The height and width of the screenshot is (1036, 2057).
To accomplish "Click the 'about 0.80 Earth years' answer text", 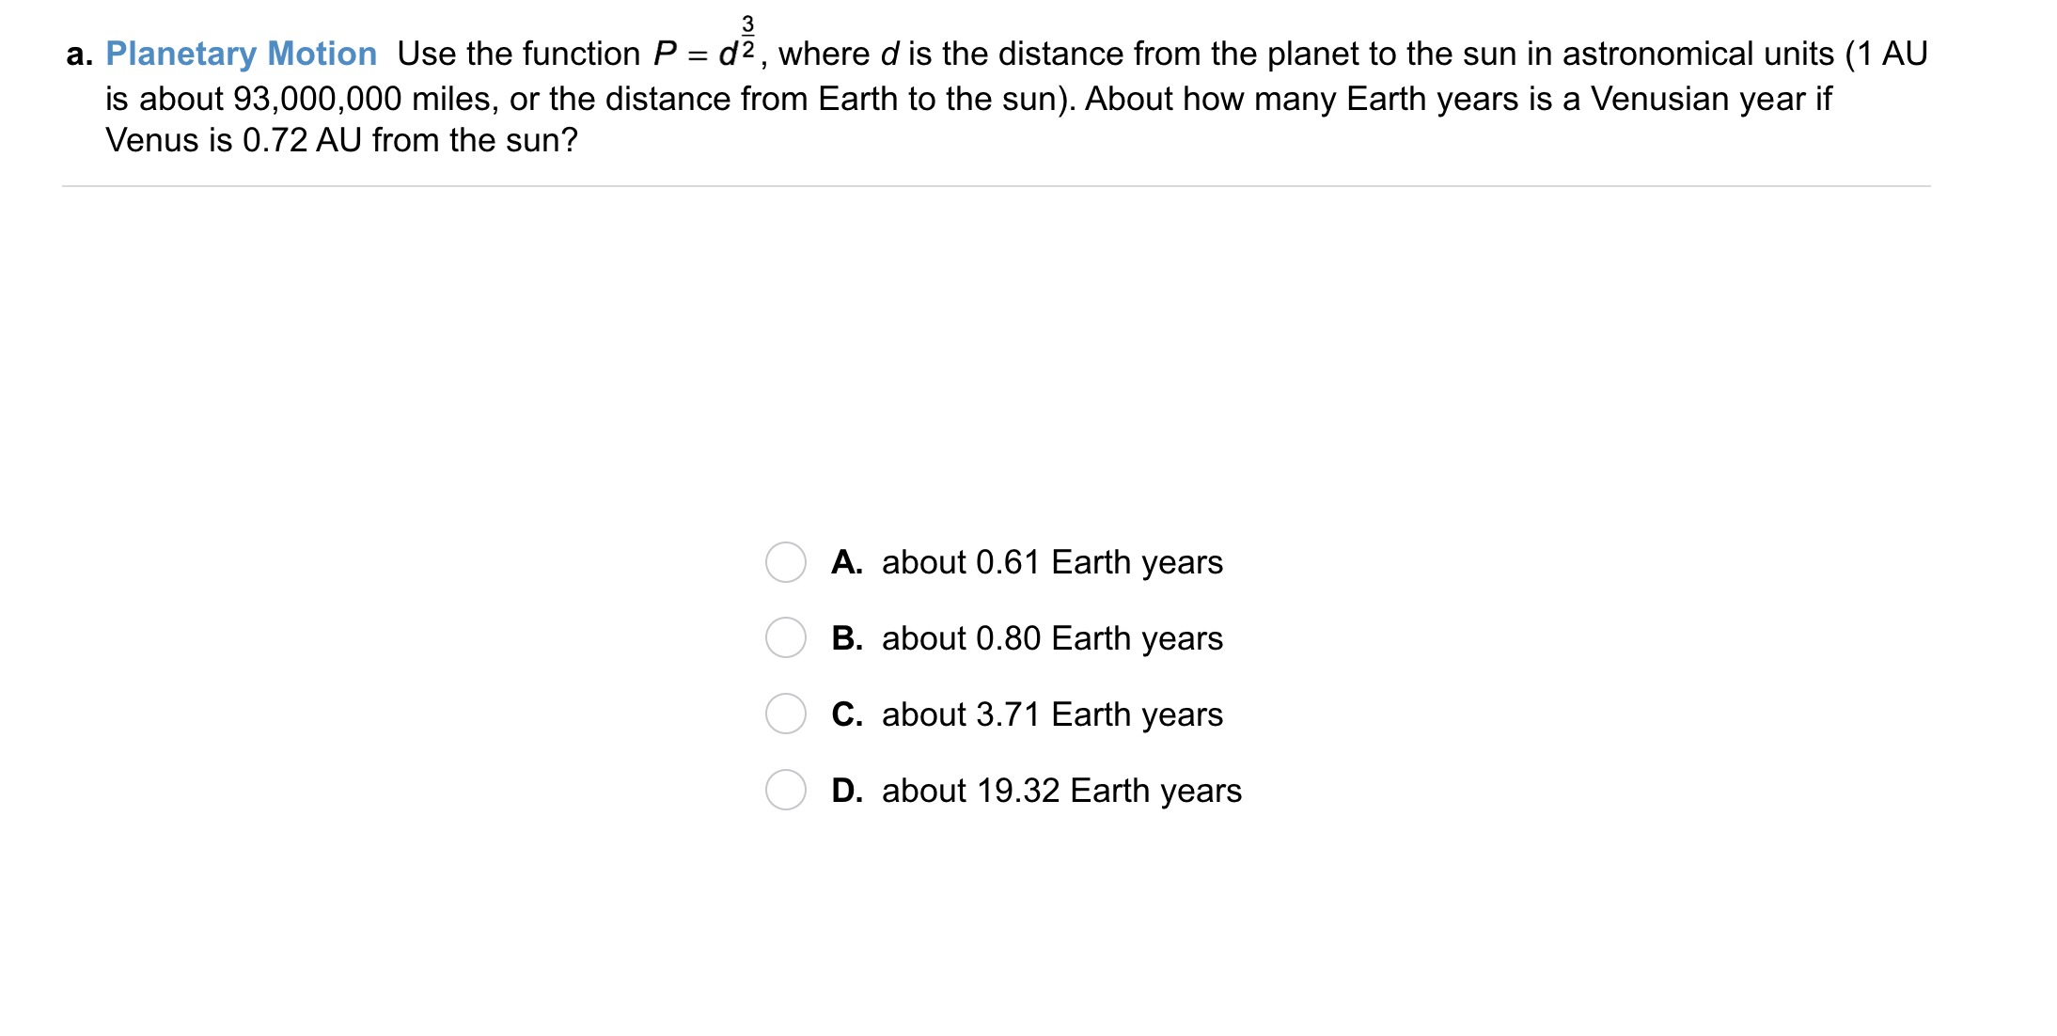I will [x=1052, y=638].
